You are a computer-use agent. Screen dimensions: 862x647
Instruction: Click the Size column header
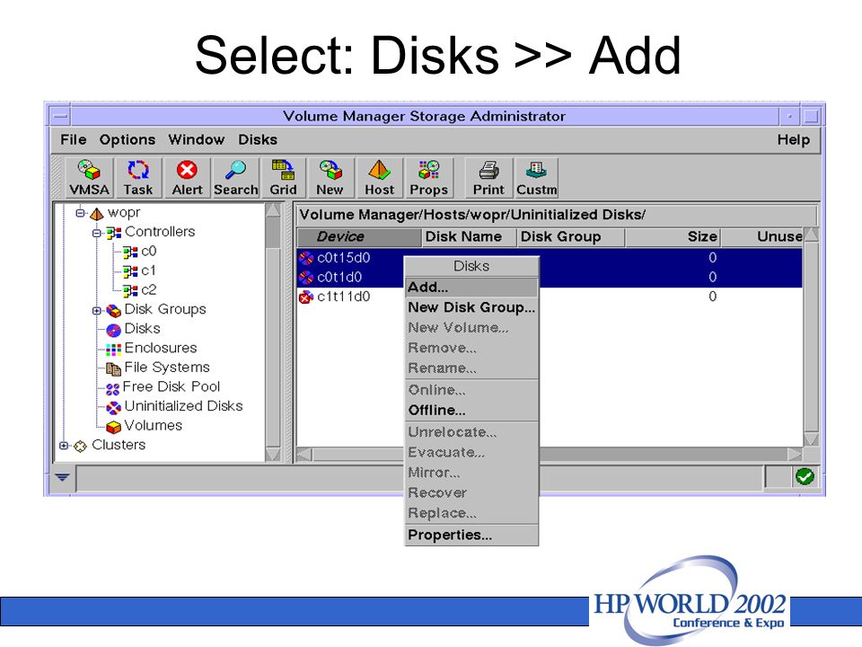point(673,236)
